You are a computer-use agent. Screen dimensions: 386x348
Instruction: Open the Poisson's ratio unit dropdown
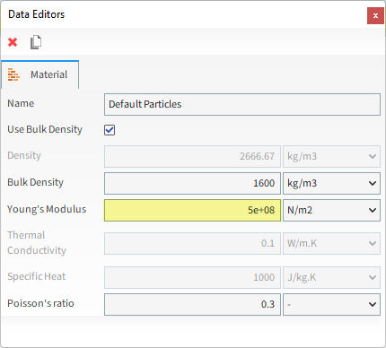[x=331, y=304]
